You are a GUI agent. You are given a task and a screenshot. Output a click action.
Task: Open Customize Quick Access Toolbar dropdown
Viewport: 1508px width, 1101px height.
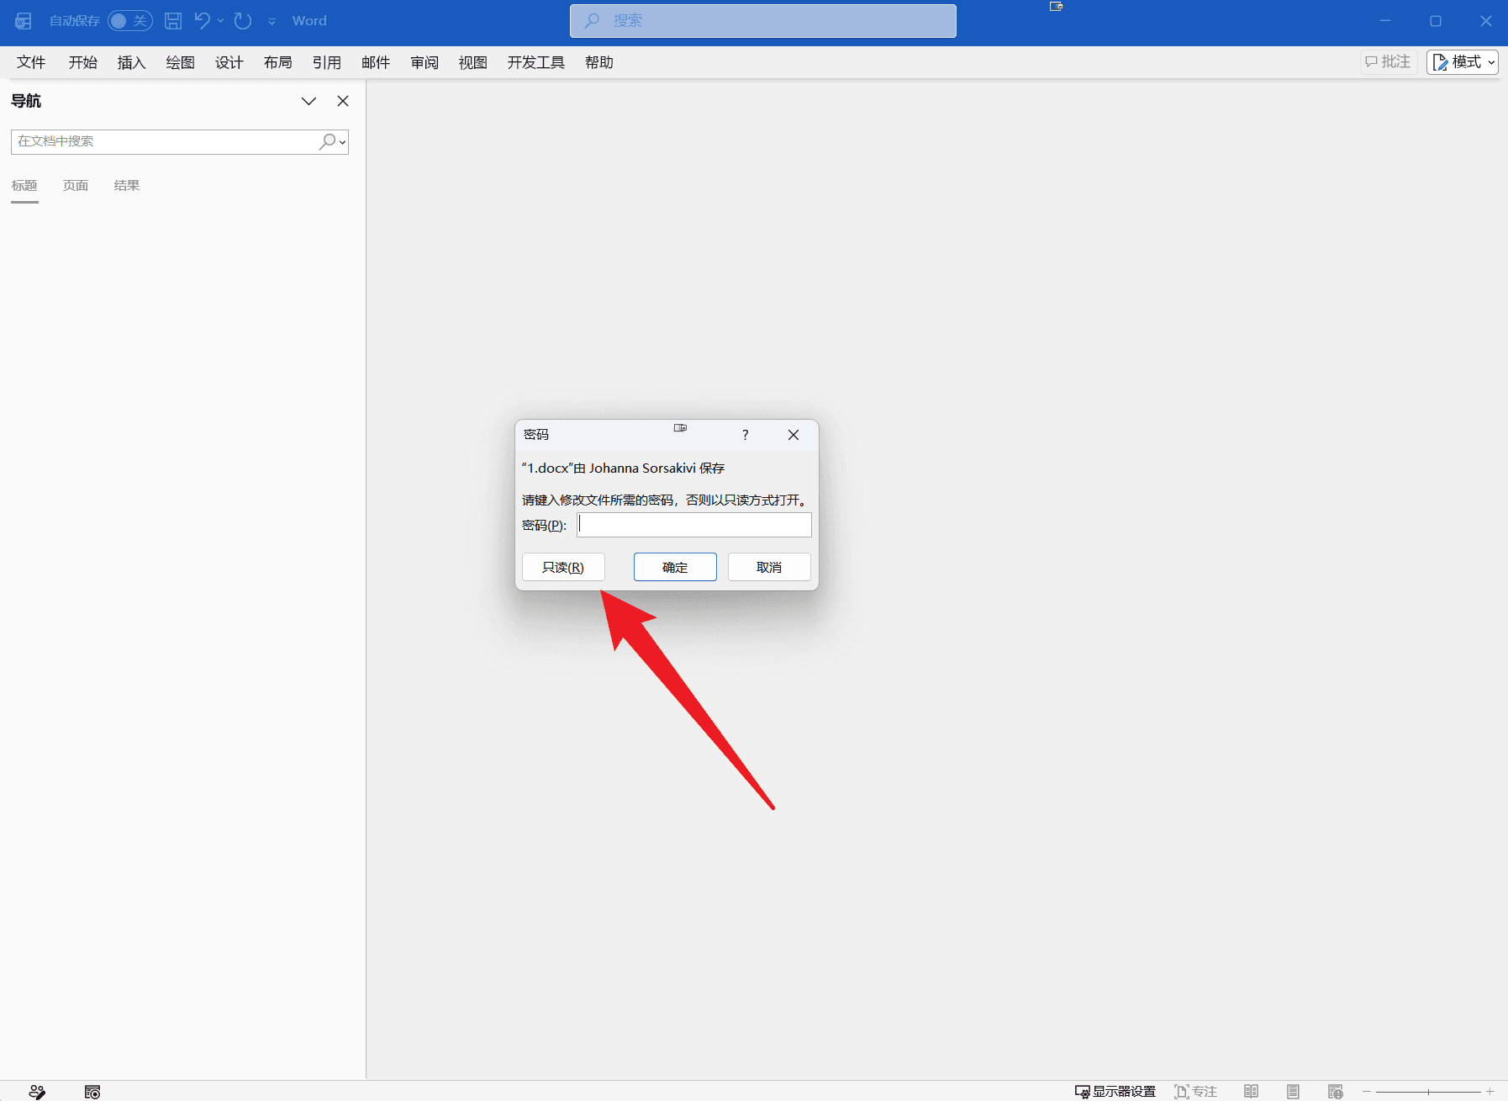[x=272, y=22]
